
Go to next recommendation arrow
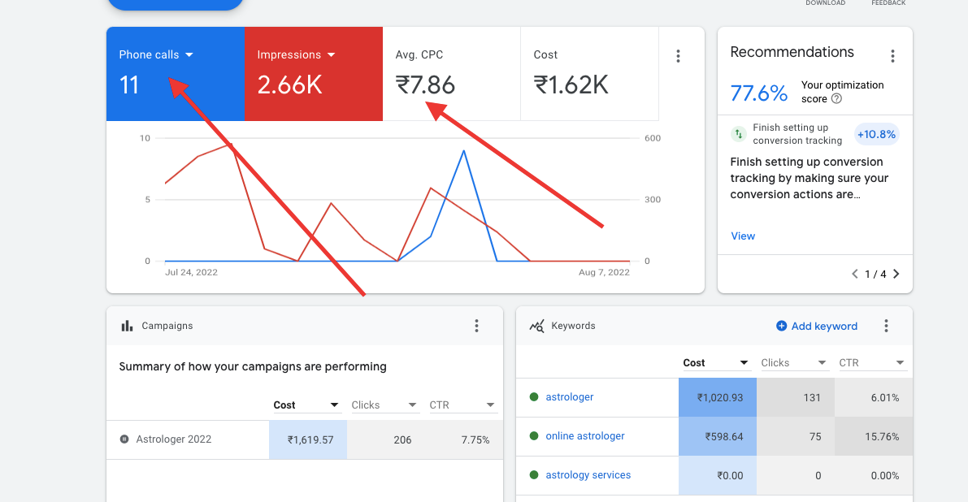coord(896,274)
